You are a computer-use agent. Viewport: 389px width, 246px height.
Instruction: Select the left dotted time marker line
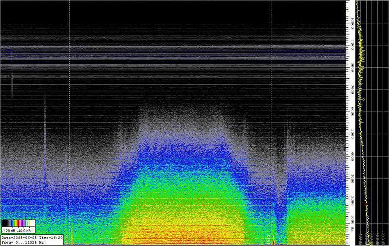pos(69,114)
